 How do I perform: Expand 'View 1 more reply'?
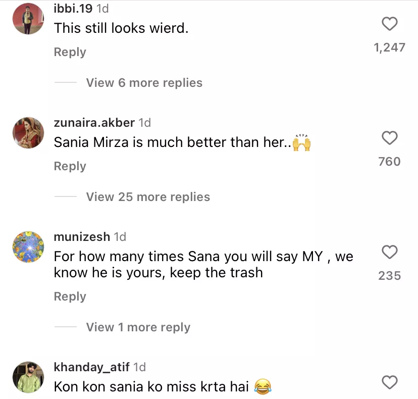point(138,327)
